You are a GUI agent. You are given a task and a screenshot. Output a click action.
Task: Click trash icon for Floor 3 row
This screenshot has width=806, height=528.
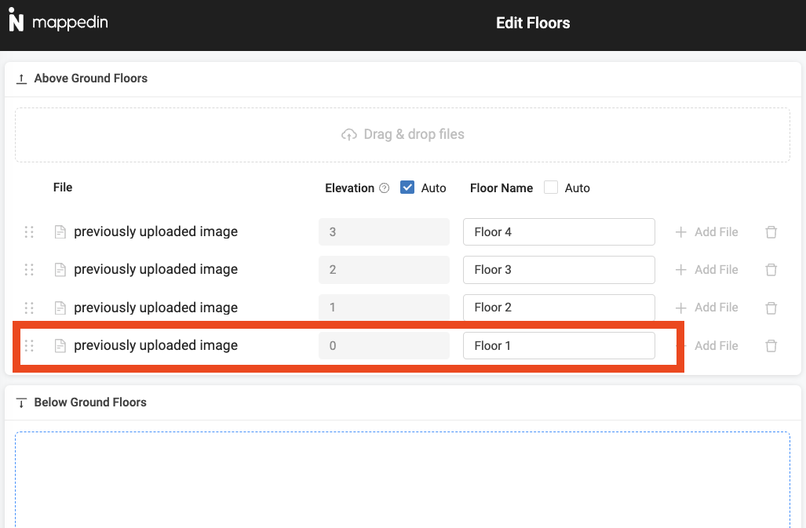pos(771,270)
